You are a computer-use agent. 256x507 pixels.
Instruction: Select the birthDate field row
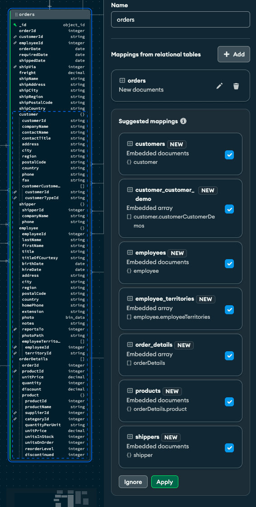click(50, 264)
